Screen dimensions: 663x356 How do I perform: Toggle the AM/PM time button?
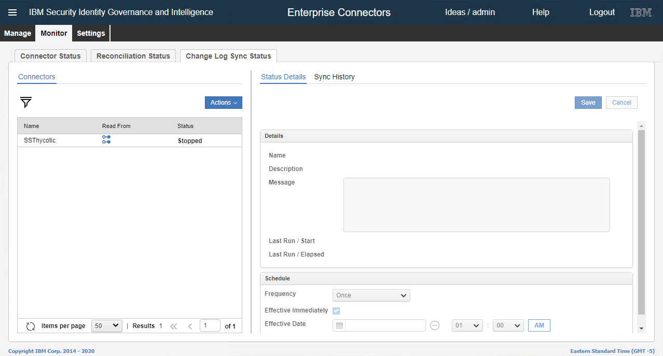pyautogui.click(x=539, y=325)
